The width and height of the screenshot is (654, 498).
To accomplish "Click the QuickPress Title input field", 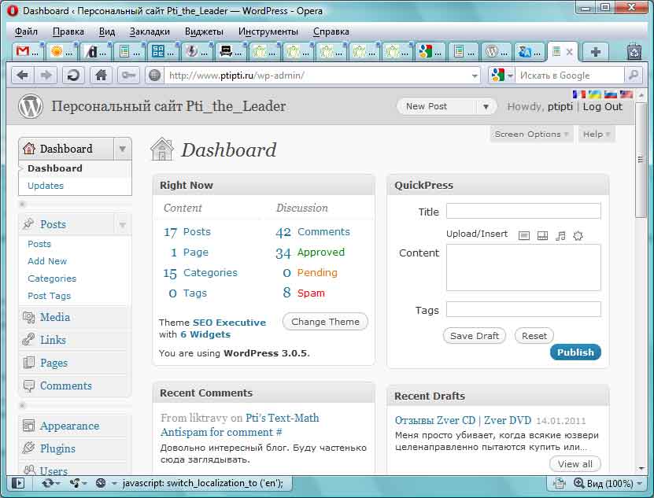I will click(x=523, y=211).
